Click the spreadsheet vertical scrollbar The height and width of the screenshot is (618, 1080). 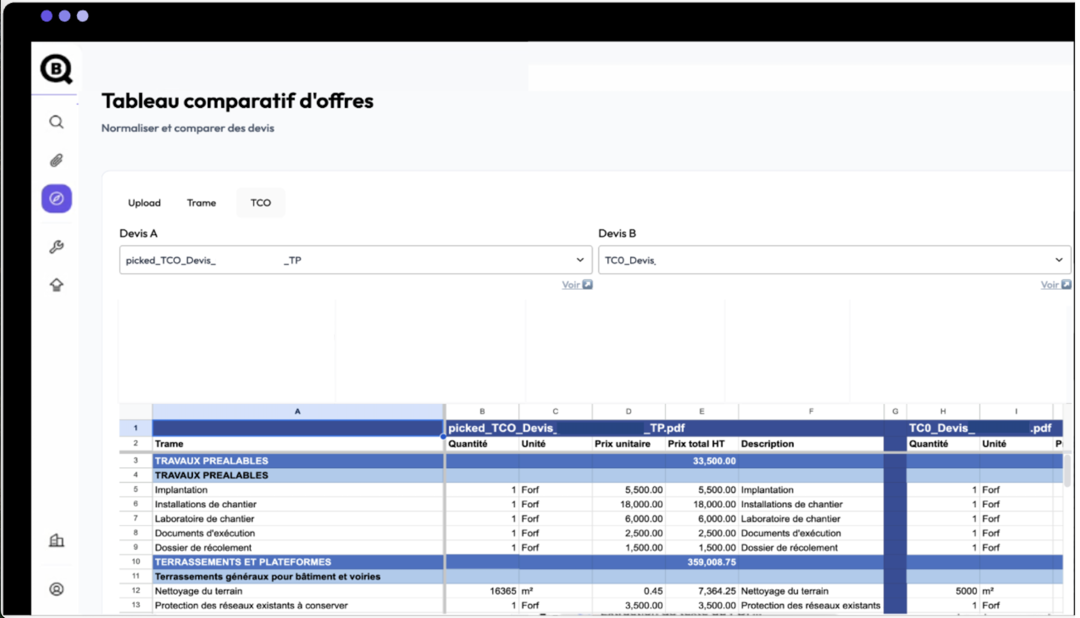pos(1067,471)
